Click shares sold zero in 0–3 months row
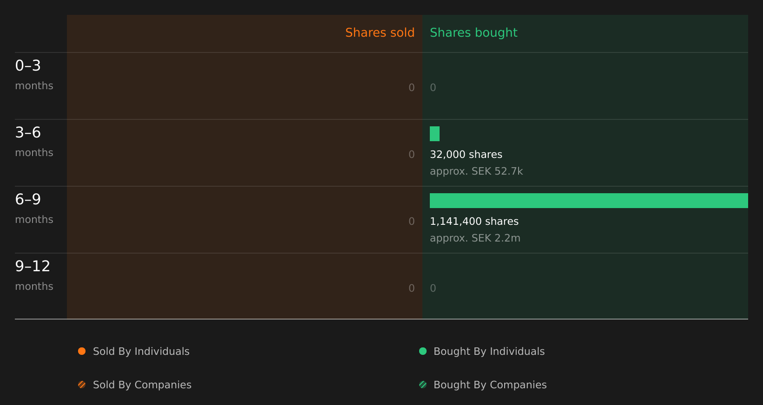Image resolution: width=763 pixels, height=405 pixels. [412, 88]
